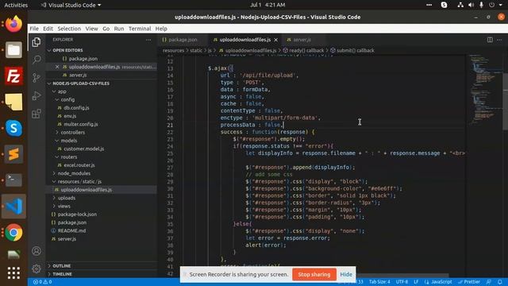Switch to the server.js tab
The width and height of the screenshot is (508, 286).
pyautogui.click(x=302, y=40)
